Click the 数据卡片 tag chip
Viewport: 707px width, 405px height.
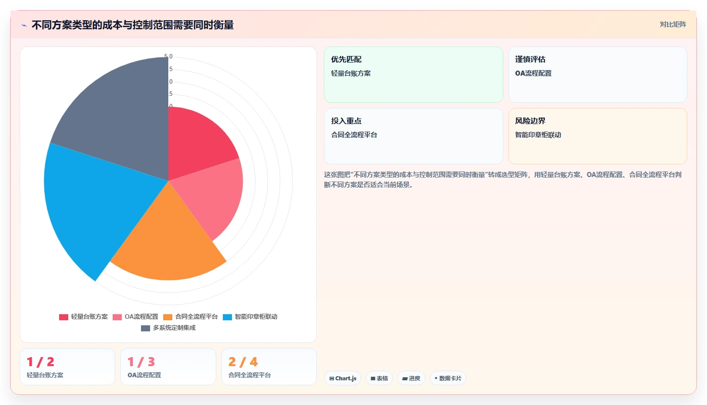coord(448,378)
